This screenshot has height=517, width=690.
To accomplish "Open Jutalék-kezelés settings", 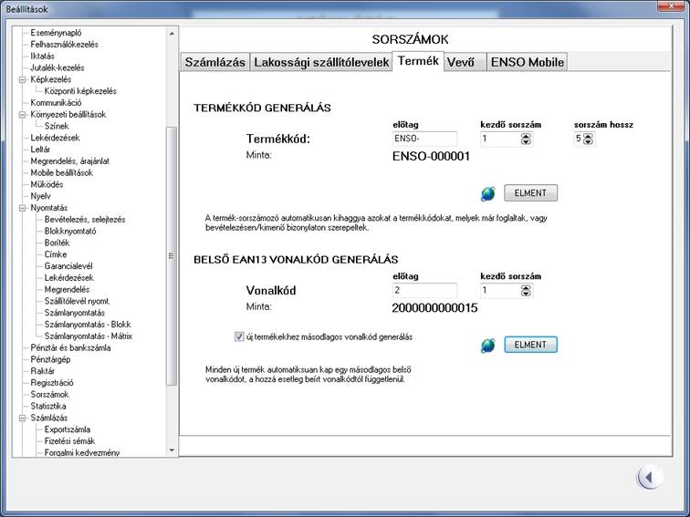I will tap(57, 67).
